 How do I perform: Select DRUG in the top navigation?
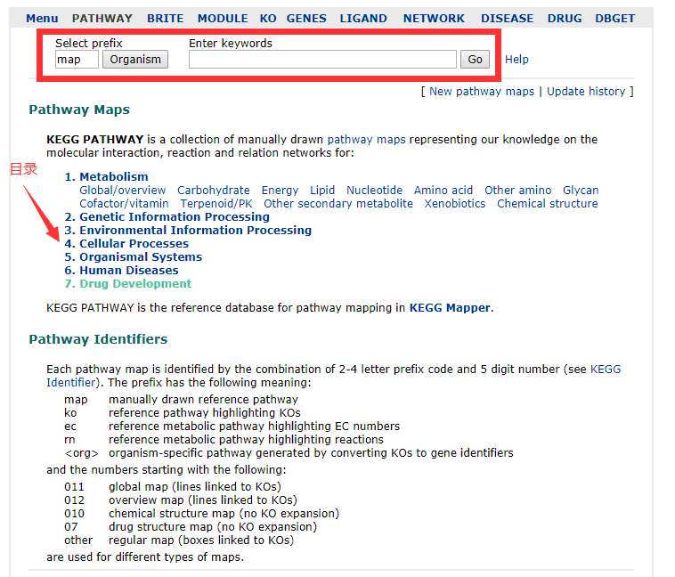pyautogui.click(x=565, y=18)
